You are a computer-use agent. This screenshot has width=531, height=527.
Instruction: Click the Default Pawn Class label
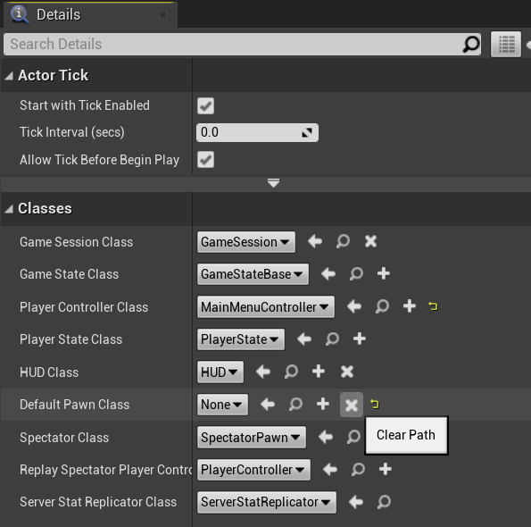(74, 405)
